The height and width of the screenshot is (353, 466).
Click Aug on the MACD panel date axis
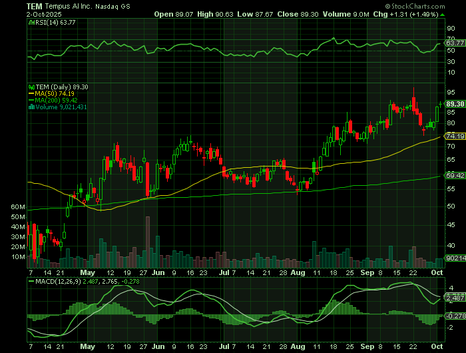point(298,347)
